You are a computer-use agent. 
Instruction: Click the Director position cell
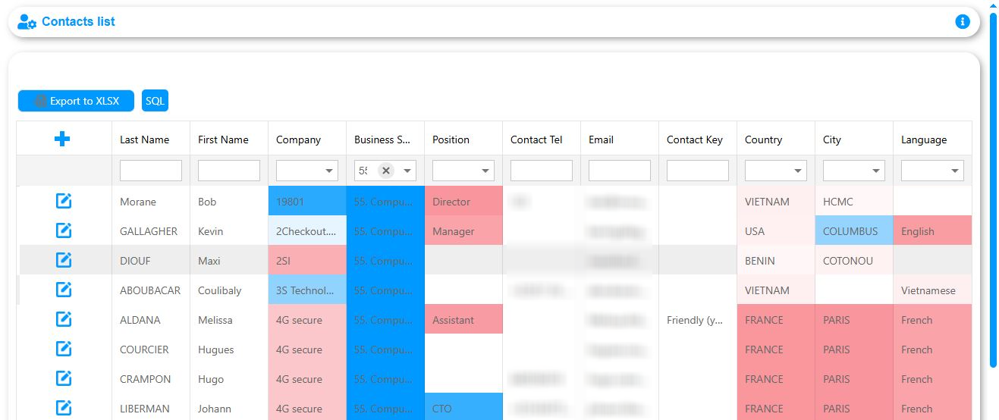(463, 202)
